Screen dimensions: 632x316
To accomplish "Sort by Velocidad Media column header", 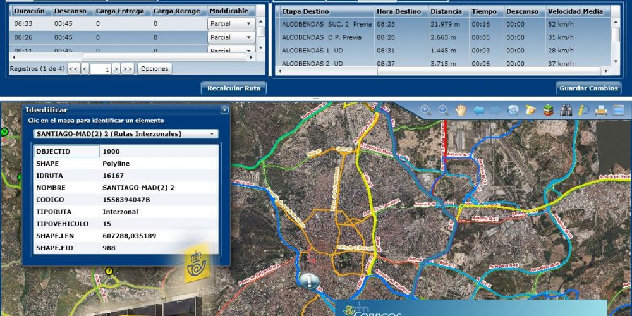I will click(x=574, y=11).
